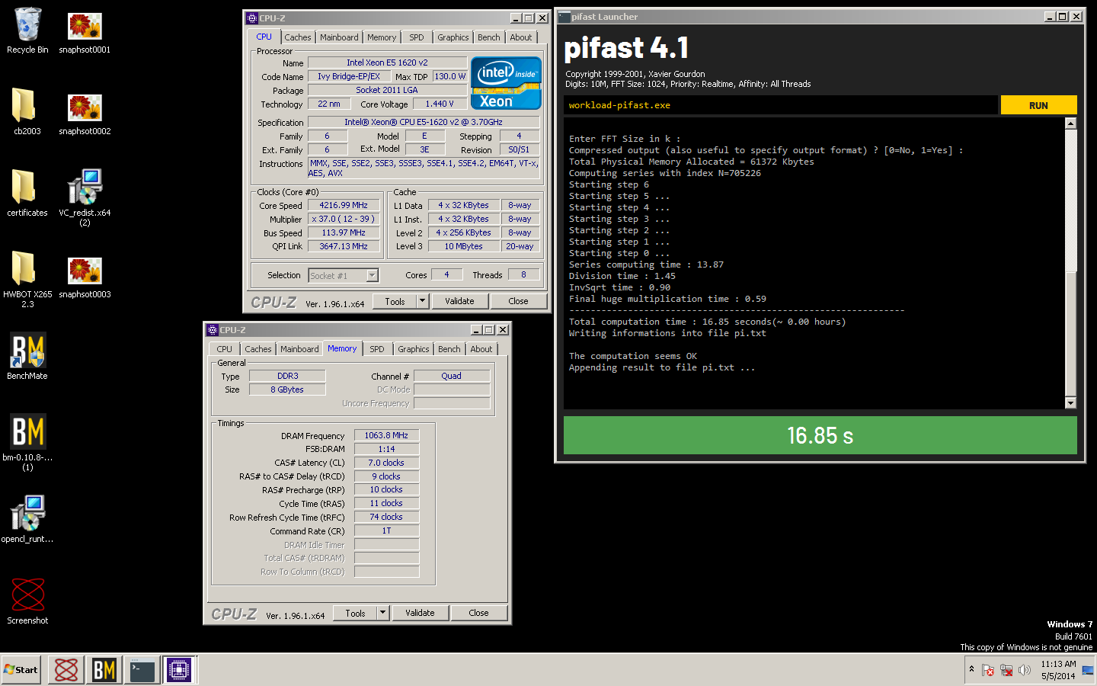The width and height of the screenshot is (1097, 686).
Task: Open the HWBOT X265 2.3 folder
Action: pos(27,279)
